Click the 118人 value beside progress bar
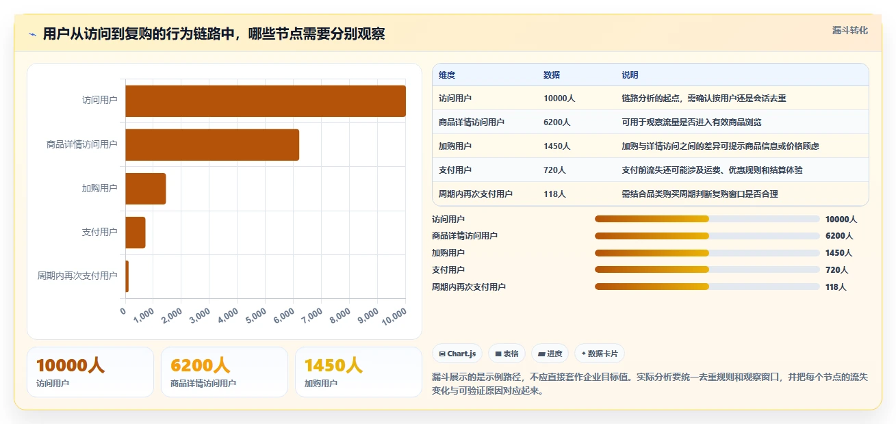The image size is (896, 424). (836, 287)
